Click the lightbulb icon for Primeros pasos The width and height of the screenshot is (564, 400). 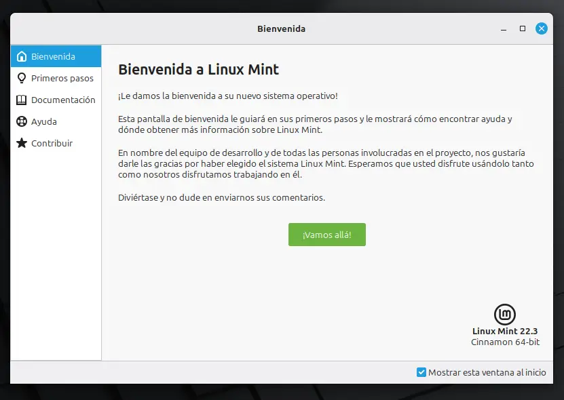[22, 78]
